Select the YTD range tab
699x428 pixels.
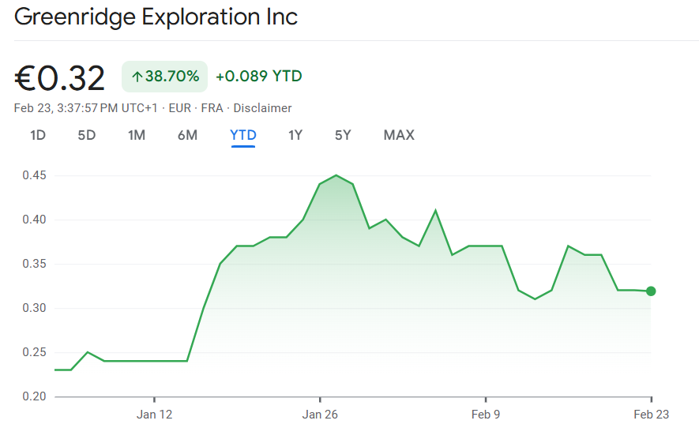[x=243, y=135]
